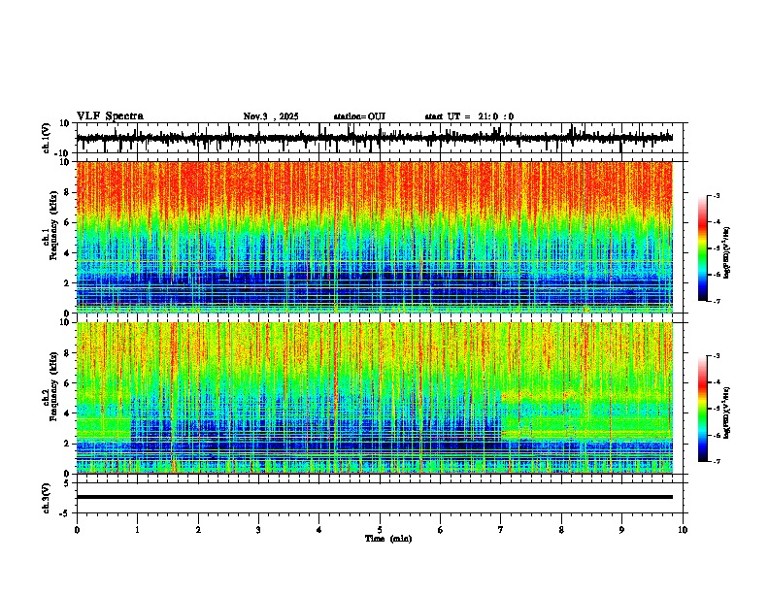This screenshot has height=594, width=769.
Task: Click the red high-frequency band in ch.1 spectrogram
Action: 374,186
